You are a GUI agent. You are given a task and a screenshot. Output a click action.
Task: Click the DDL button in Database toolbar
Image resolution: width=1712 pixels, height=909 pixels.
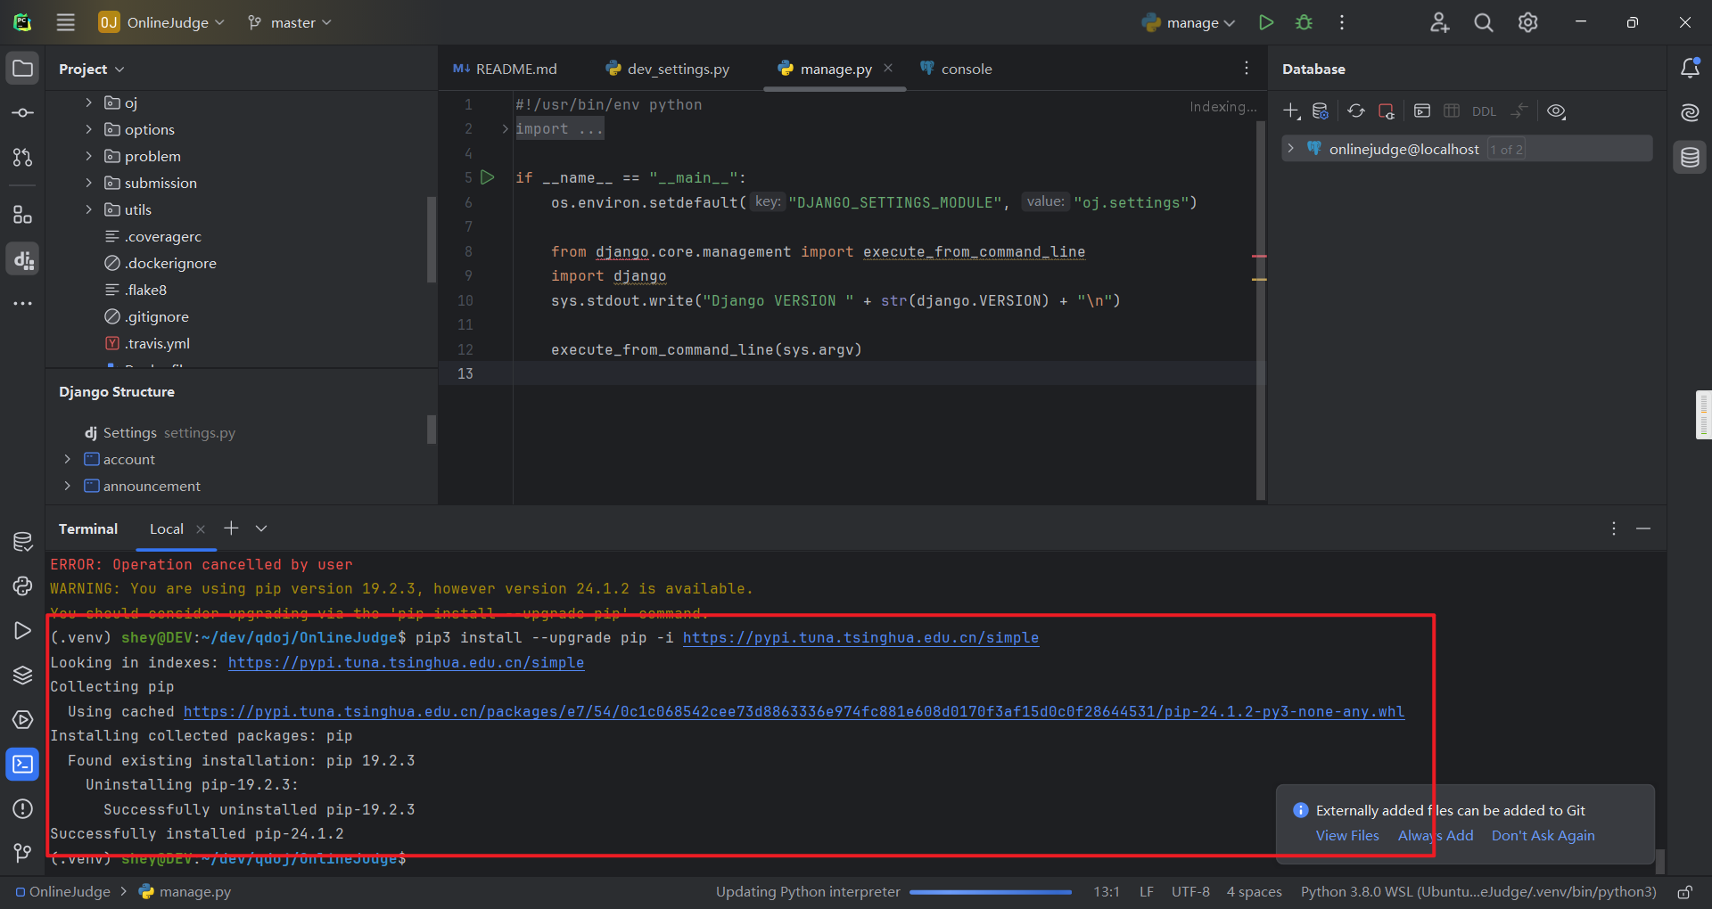1484,111
